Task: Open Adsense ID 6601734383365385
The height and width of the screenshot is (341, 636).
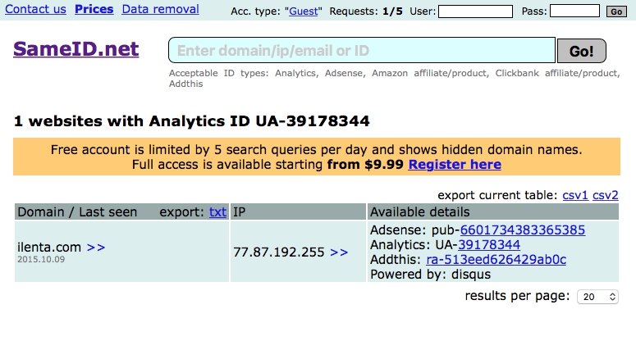Action: tap(522, 230)
